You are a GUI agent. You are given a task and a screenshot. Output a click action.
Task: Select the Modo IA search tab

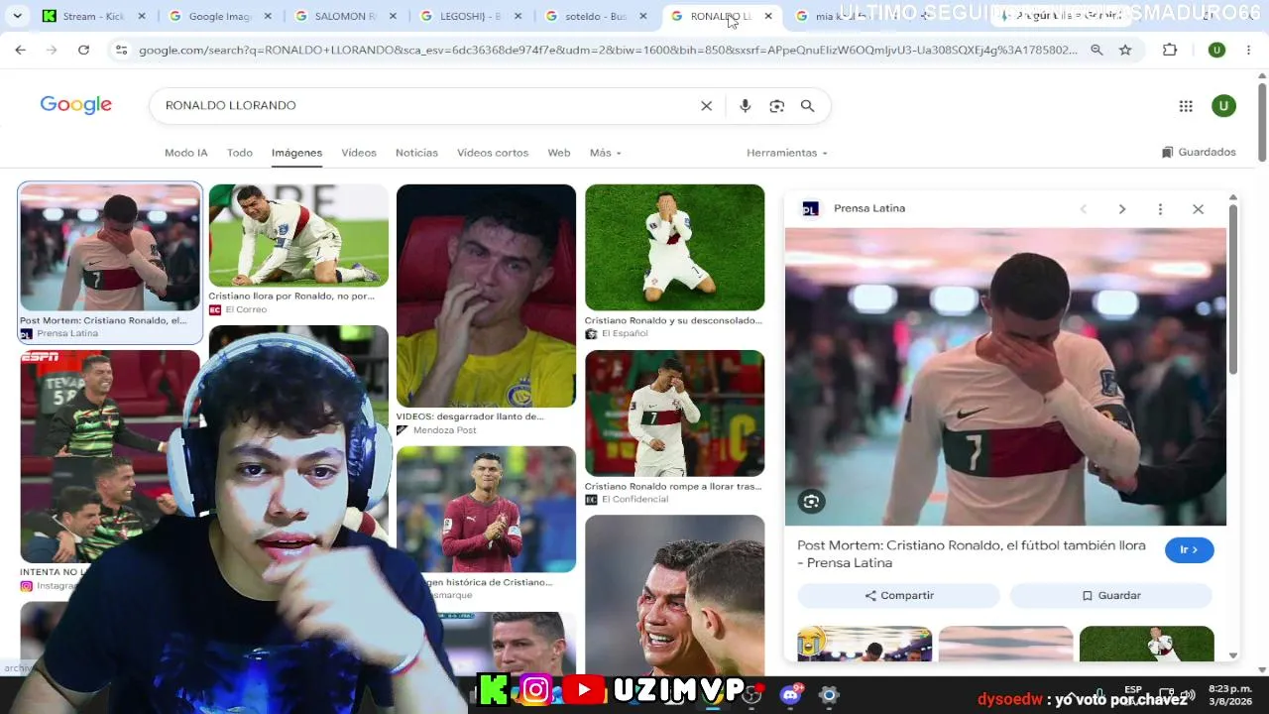tap(186, 153)
